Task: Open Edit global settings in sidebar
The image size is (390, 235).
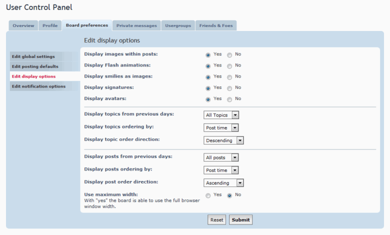Action: coord(33,56)
